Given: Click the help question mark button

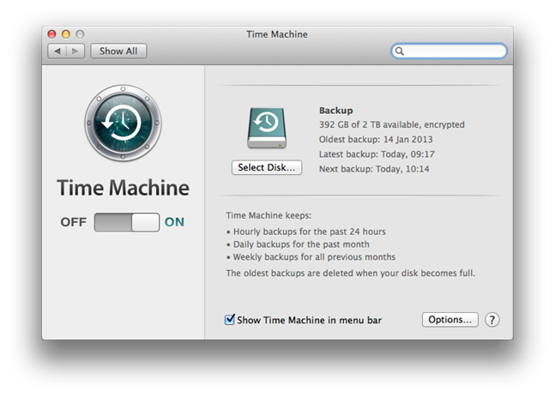Looking at the screenshot, I should click(x=492, y=320).
